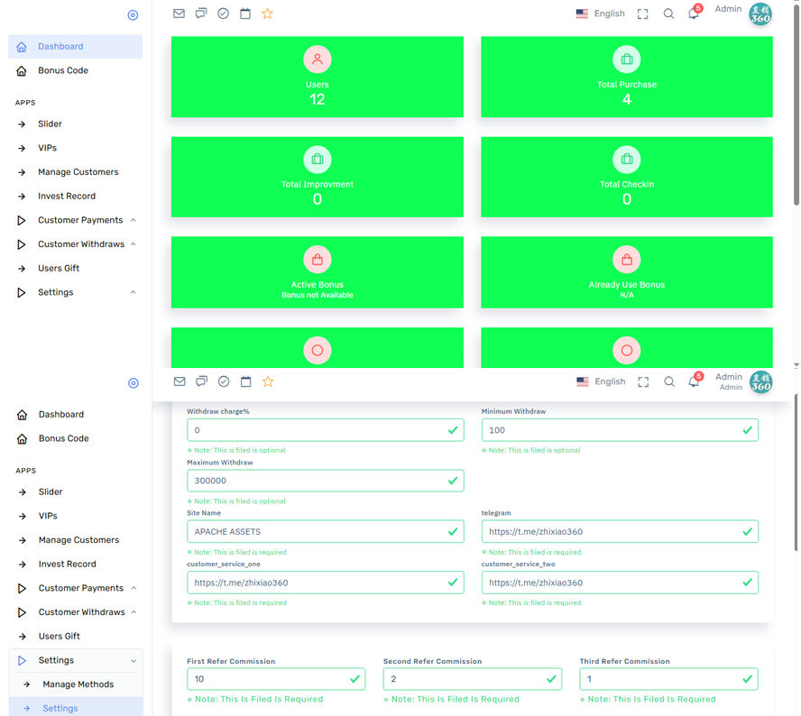Toggle sidebar circle button above highlighted Dashboard
This screenshot has width=801, height=716.
point(133,15)
